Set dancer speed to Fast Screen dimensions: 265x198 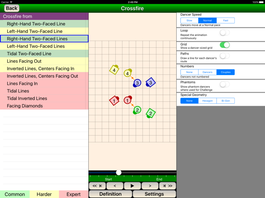pos(226,21)
